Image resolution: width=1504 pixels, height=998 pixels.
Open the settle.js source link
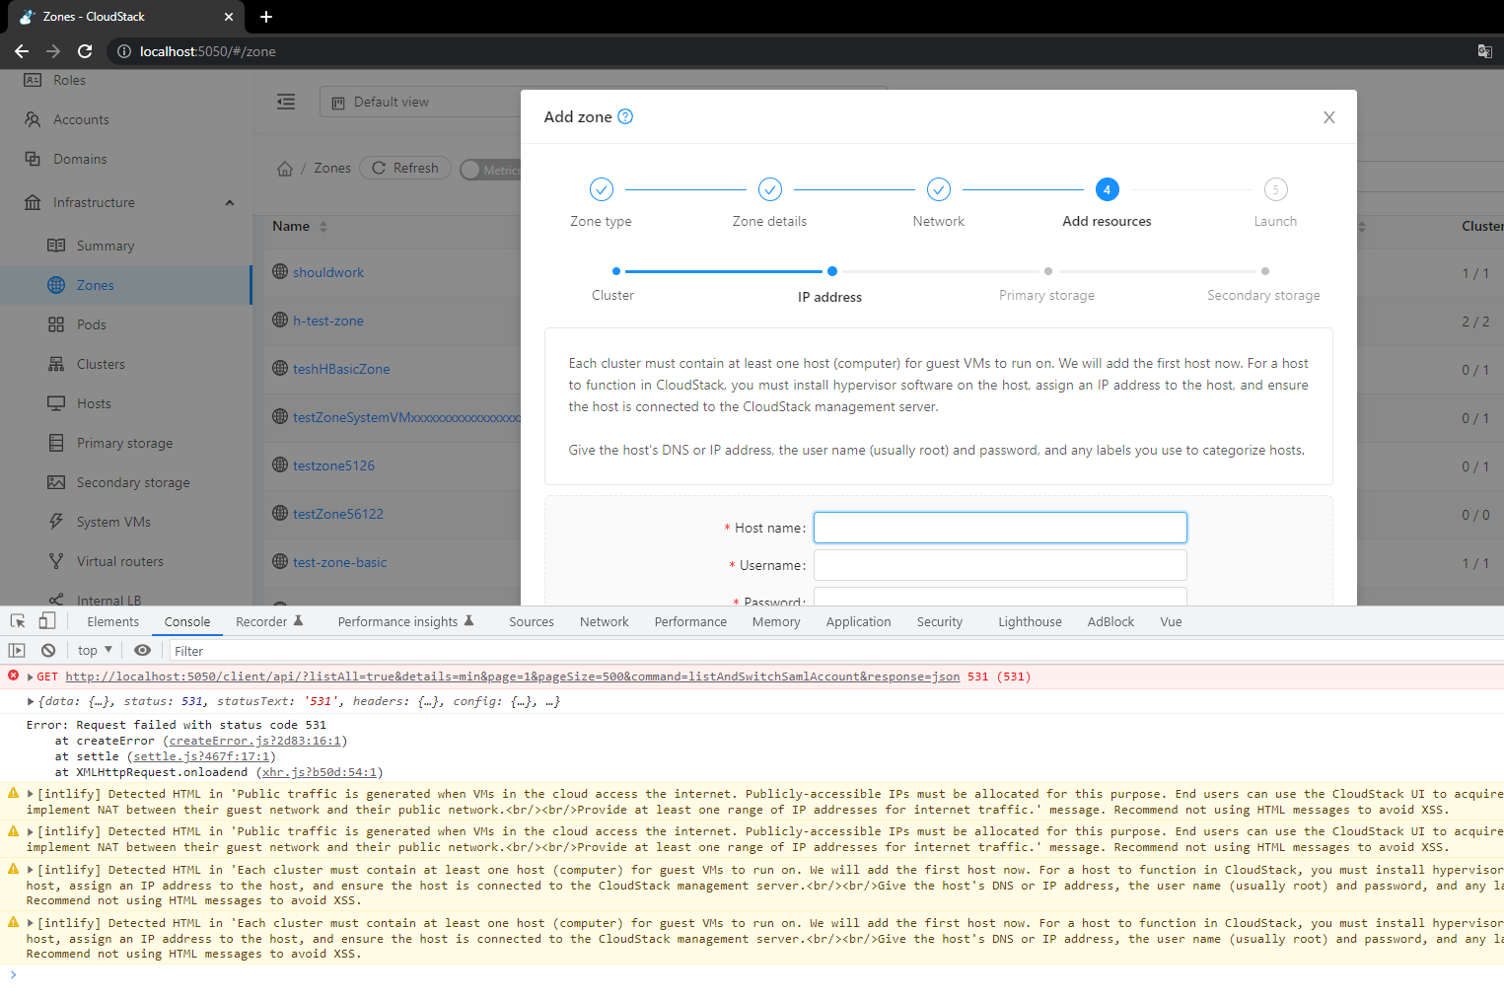(x=201, y=756)
